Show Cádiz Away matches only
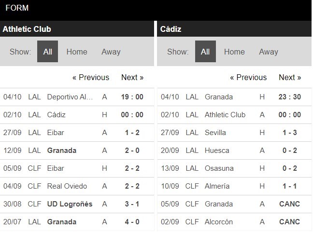 point(268,52)
